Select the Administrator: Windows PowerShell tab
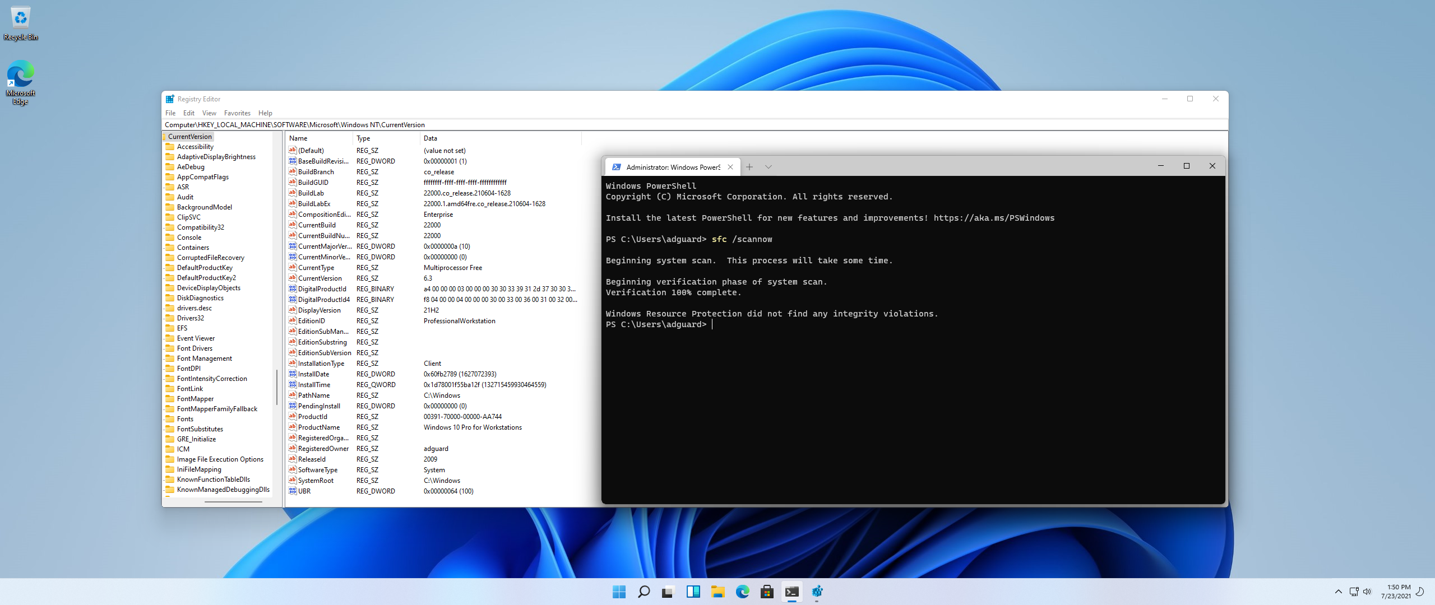The image size is (1435, 605). pyautogui.click(x=673, y=167)
